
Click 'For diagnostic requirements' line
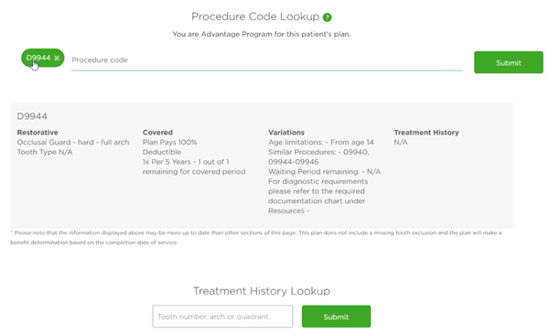coord(318,181)
